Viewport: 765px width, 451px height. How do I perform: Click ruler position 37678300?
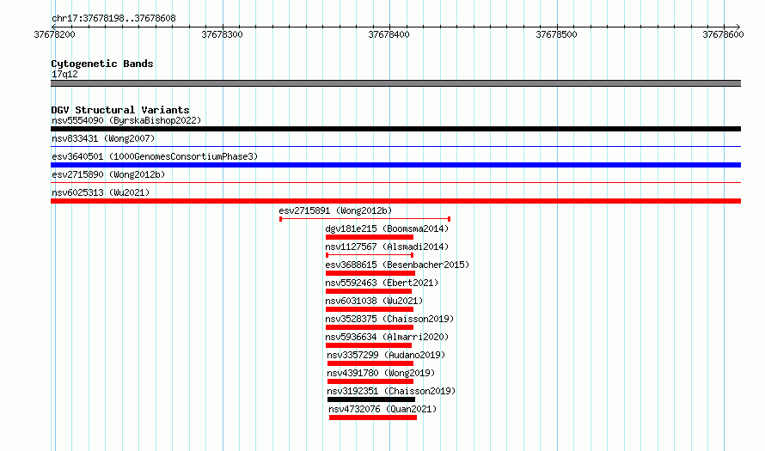click(222, 34)
